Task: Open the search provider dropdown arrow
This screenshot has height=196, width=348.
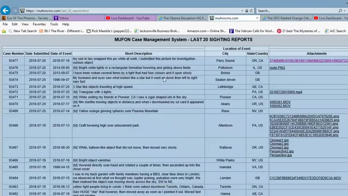Action: pyautogui.click(x=345, y=11)
